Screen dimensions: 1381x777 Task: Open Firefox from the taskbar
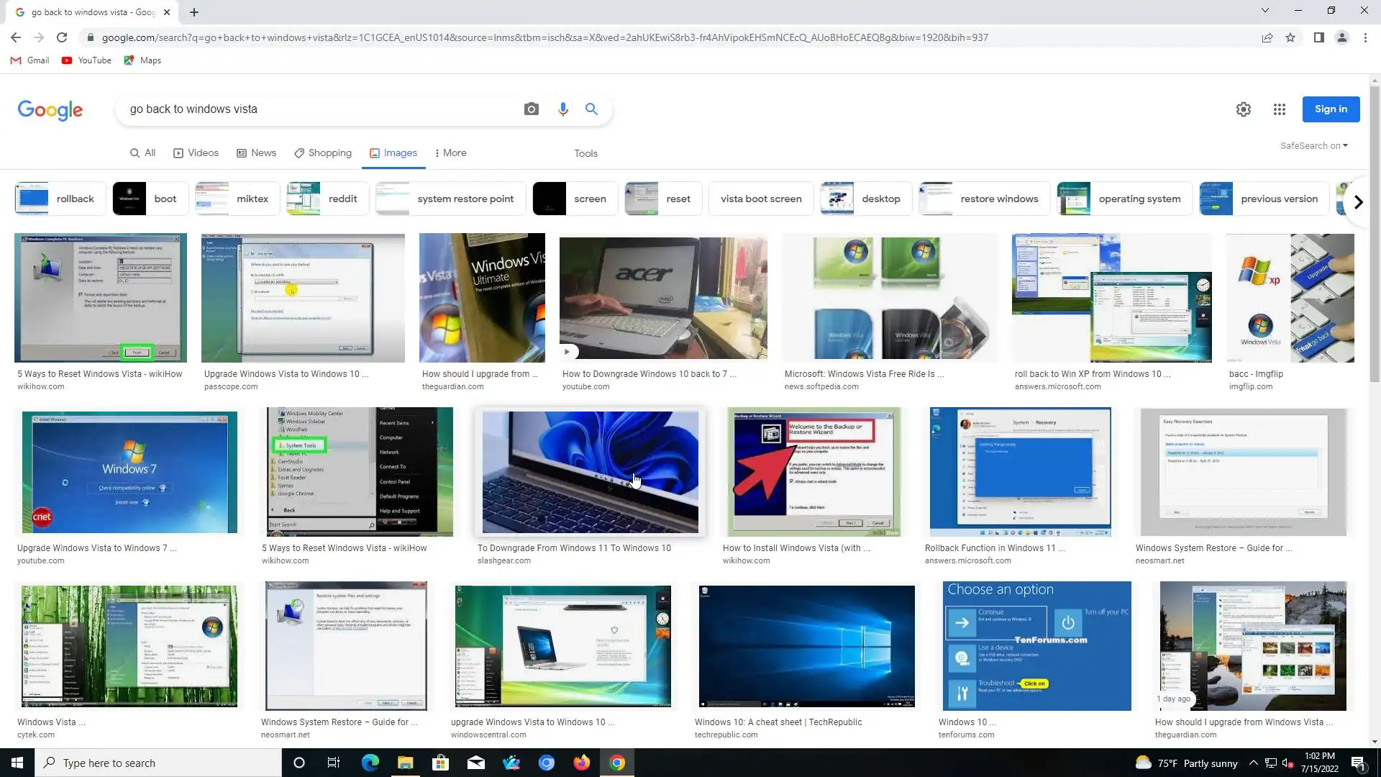(x=581, y=763)
